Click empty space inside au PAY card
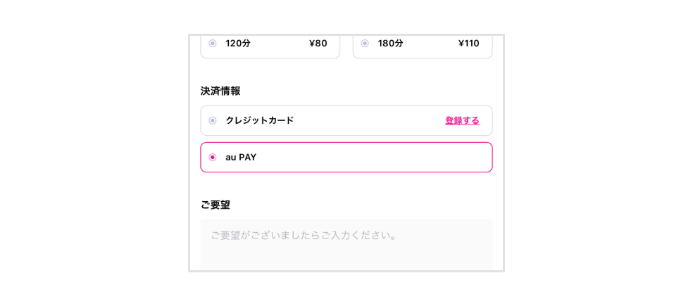Screen dimensions: 693x306 pyautogui.click(x=375, y=157)
